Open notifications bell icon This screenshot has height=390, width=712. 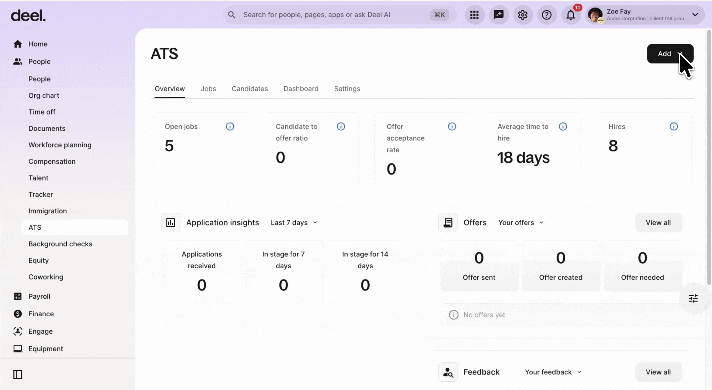tap(570, 15)
